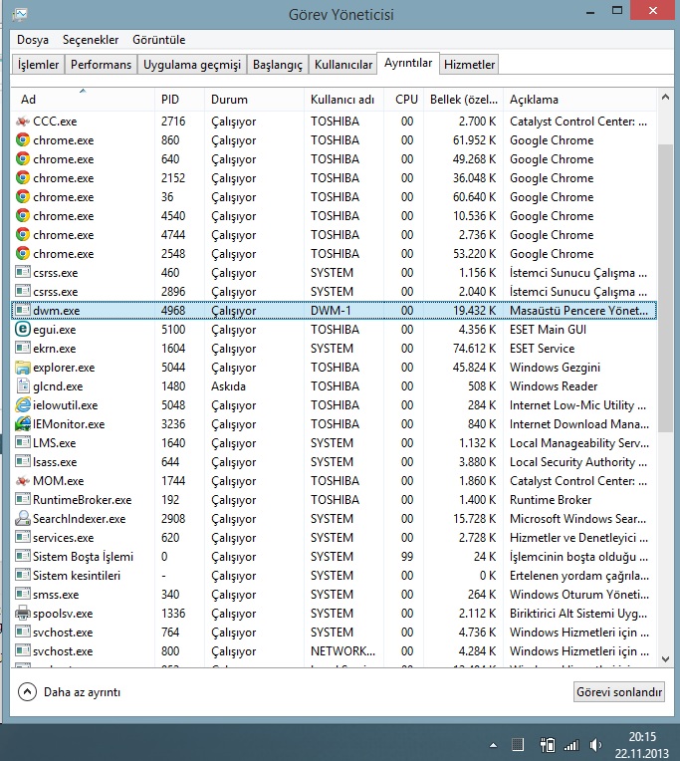This screenshot has width=680, height=761.
Task: Select csrss.exe row with PID 2896
Action: (x=335, y=292)
